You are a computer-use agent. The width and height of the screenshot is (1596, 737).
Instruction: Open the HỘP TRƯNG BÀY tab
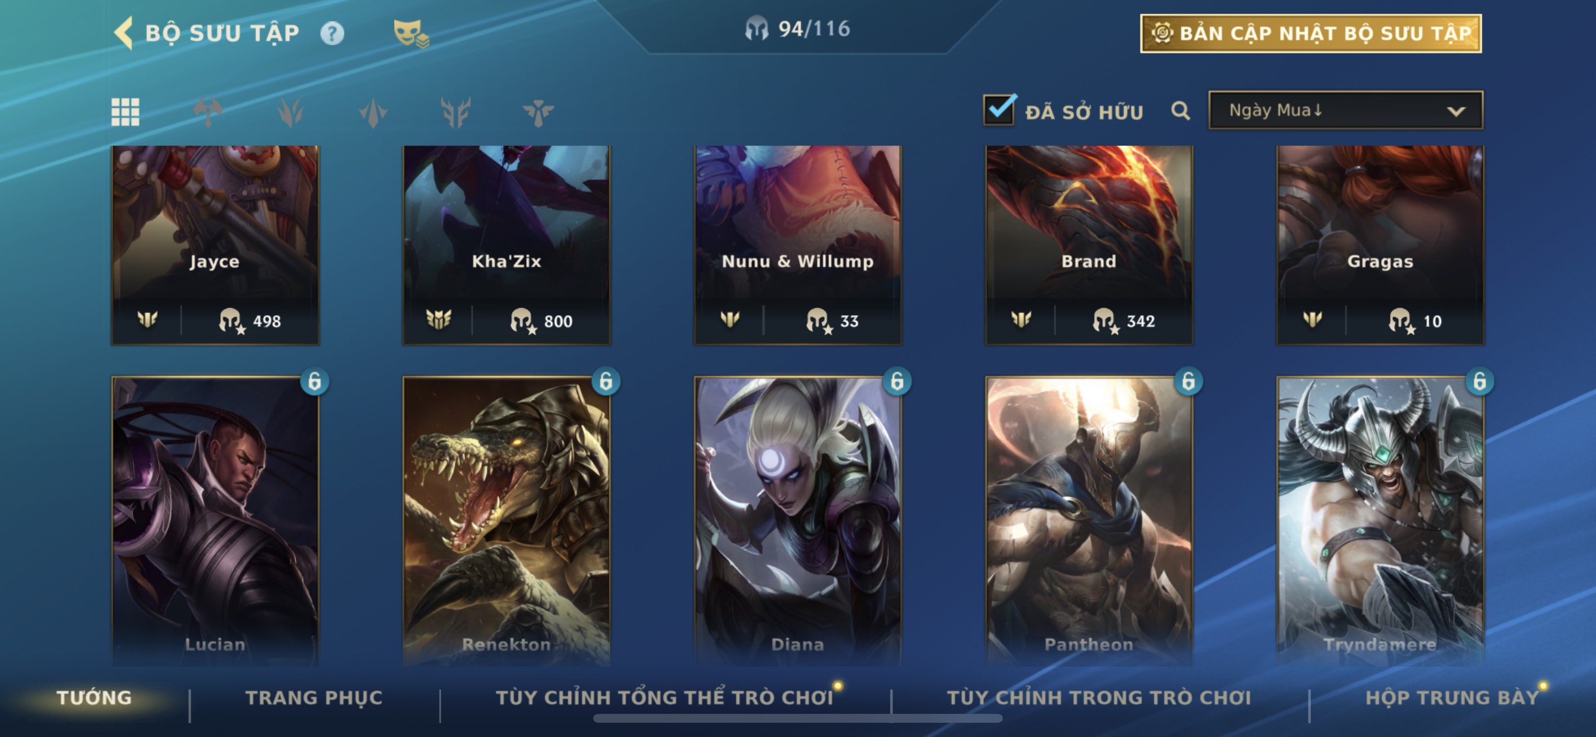pyautogui.click(x=1452, y=698)
